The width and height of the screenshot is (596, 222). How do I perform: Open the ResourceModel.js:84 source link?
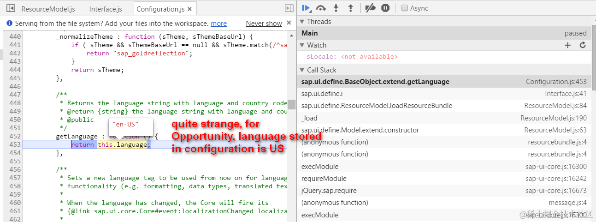pos(555,106)
